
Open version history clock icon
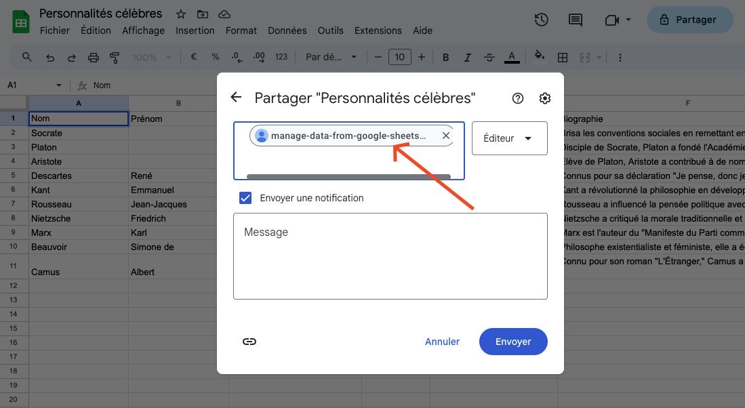(541, 20)
